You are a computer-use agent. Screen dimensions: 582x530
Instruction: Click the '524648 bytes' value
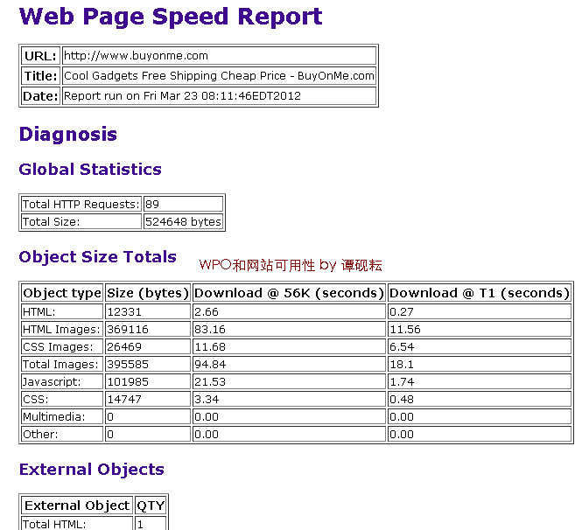(x=183, y=221)
